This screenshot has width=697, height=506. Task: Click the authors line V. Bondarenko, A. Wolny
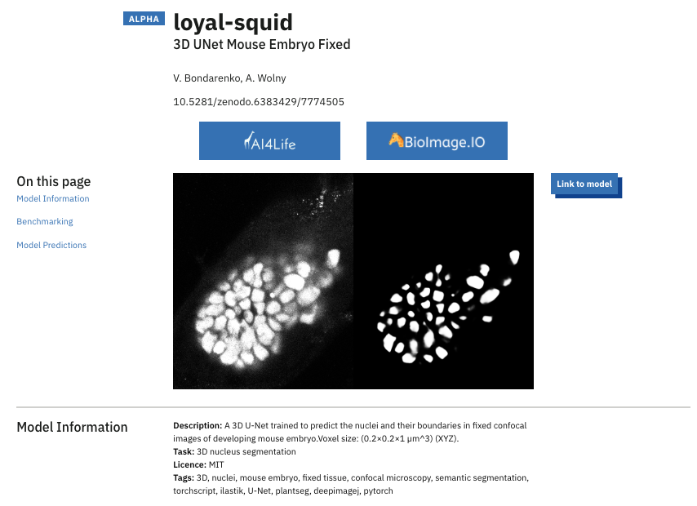229,78
